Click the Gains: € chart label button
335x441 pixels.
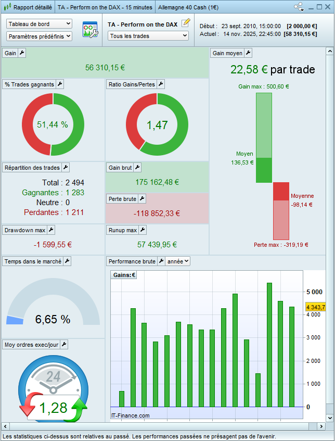click(x=124, y=275)
